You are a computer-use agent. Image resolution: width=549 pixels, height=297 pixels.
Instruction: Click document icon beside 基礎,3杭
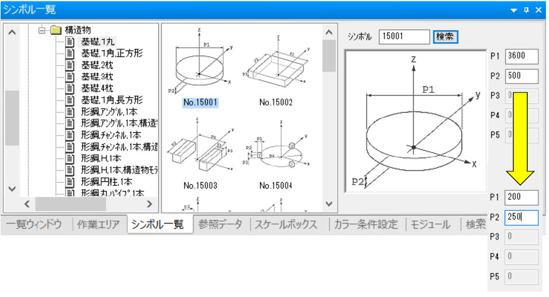click(70, 76)
